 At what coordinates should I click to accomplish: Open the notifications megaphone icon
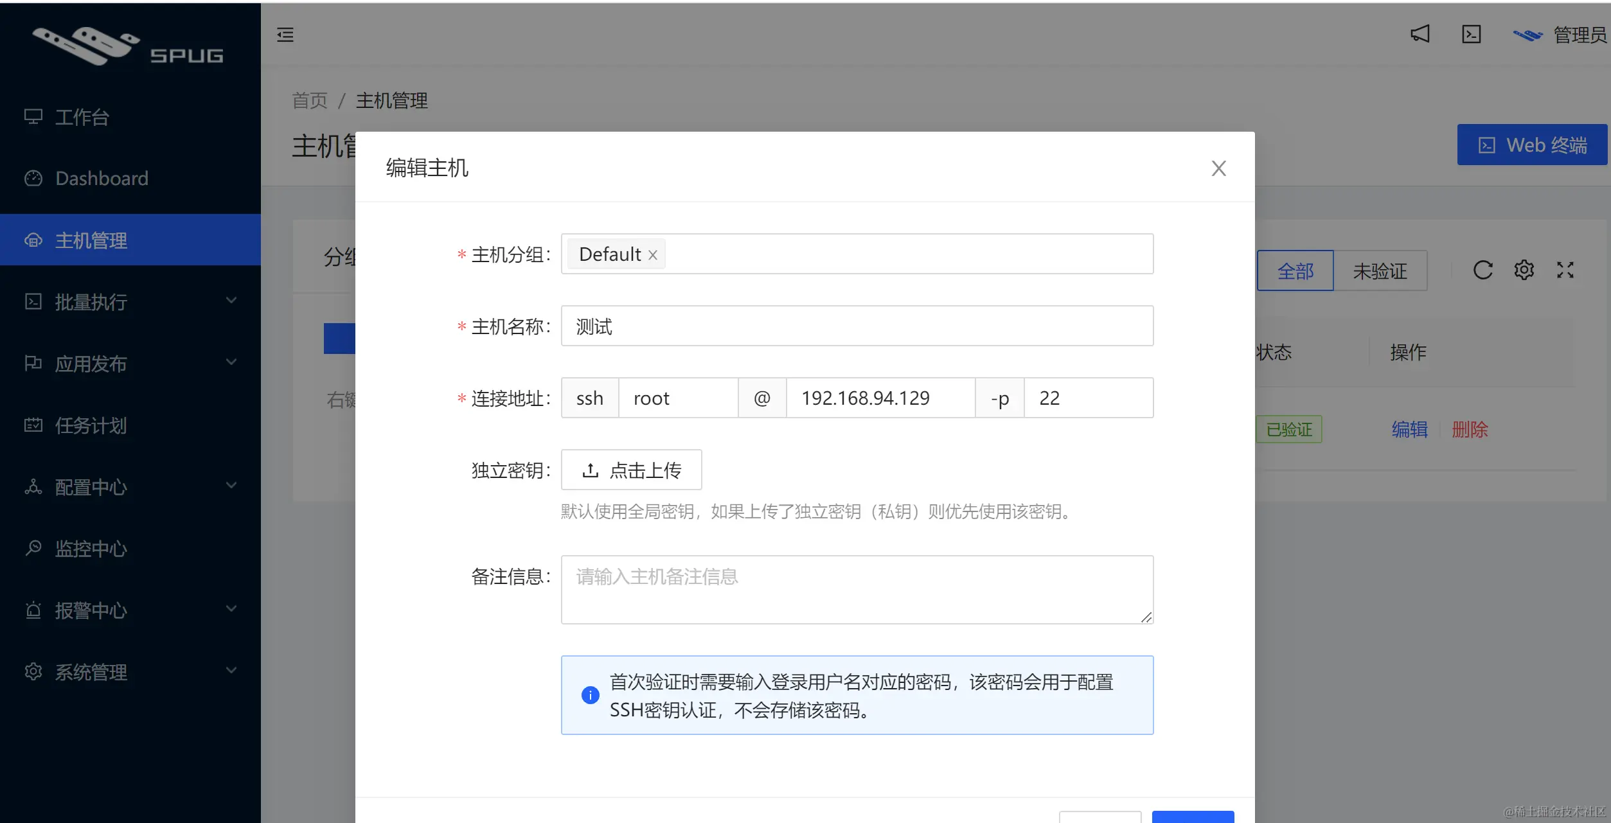click(x=1420, y=34)
